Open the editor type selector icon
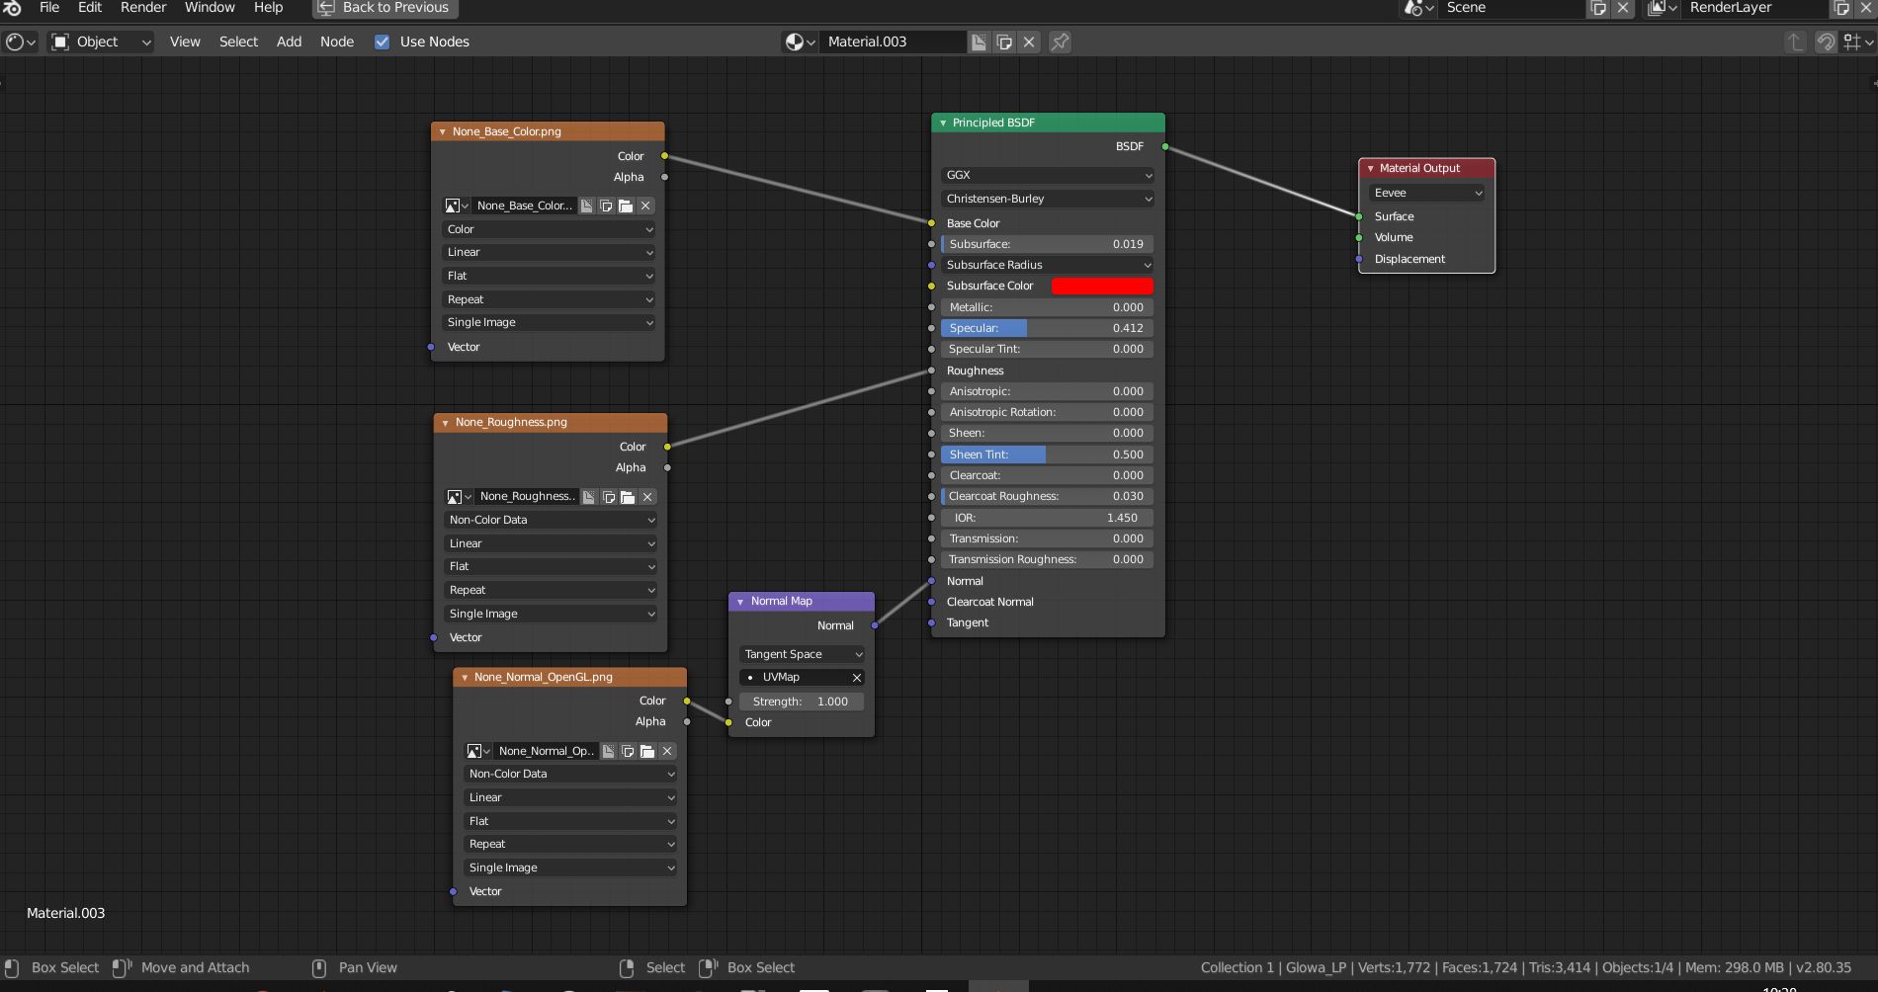 click(x=20, y=41)
